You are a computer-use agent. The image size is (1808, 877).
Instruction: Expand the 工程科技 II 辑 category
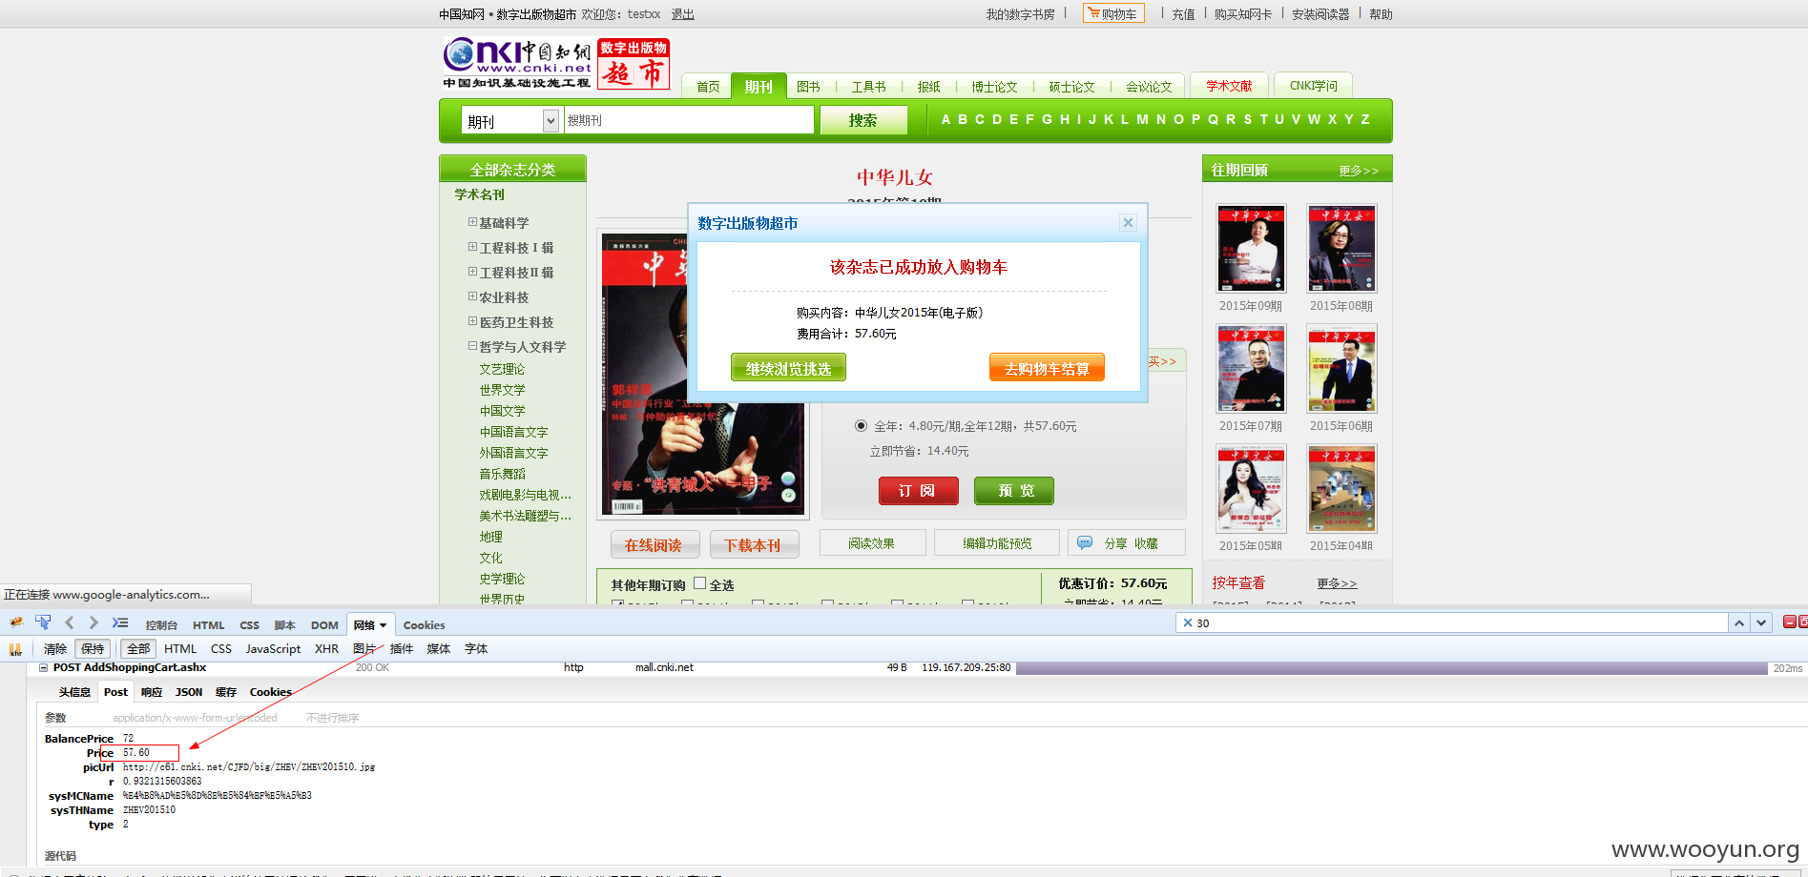tap(472, 272)
